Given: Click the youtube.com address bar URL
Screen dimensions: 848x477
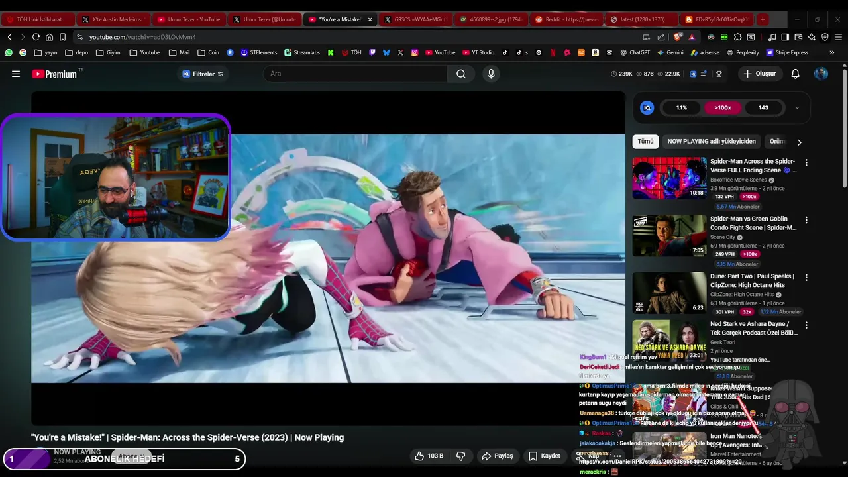Looking at the screenshot, I should tap(142, 37).
